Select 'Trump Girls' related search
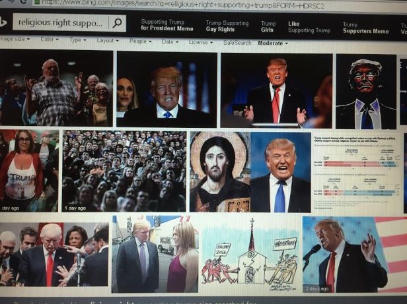Screen dimensions: 407x304 (268, 26)
